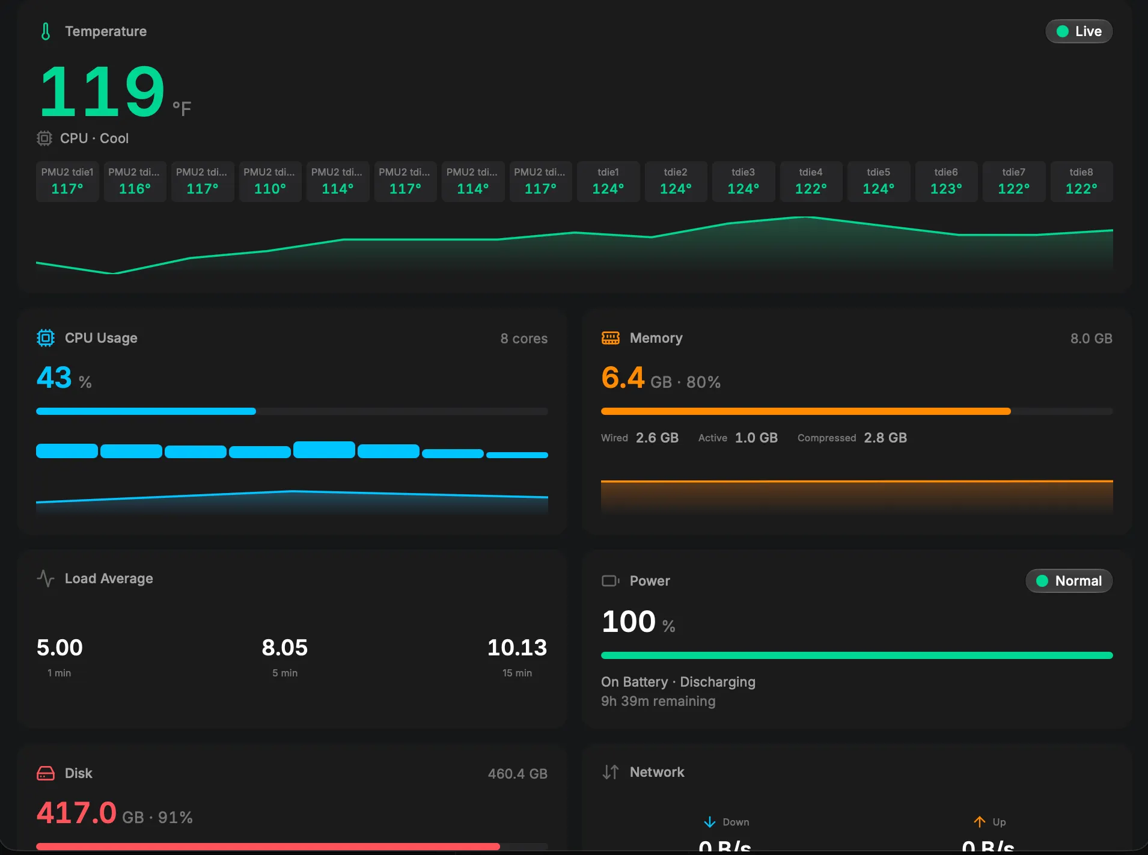Click the 15 min load average value

(x=517, y=648)
